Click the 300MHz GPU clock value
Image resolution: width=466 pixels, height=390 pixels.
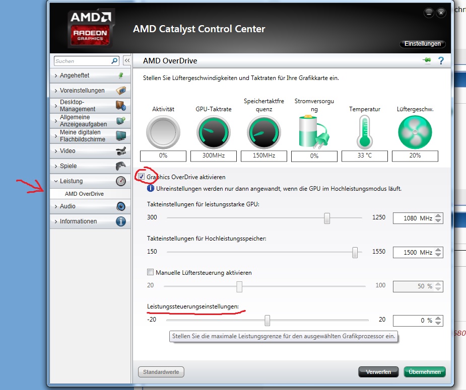click(214, 156)
